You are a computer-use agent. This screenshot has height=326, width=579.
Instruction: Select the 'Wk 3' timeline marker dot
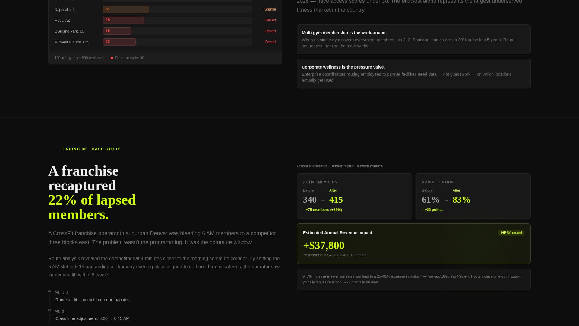pos(49,310)
